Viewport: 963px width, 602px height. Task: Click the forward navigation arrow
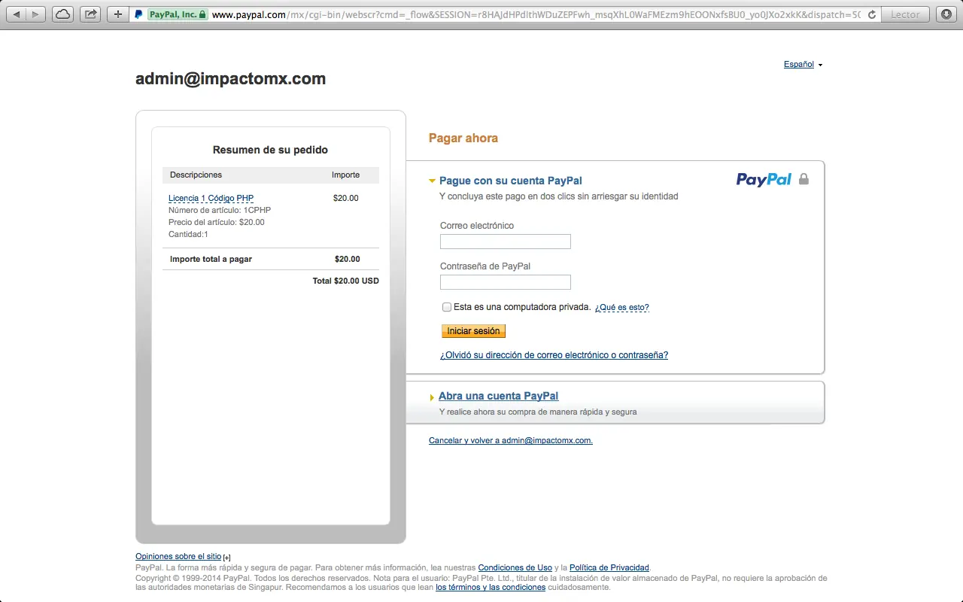point(35,14)
